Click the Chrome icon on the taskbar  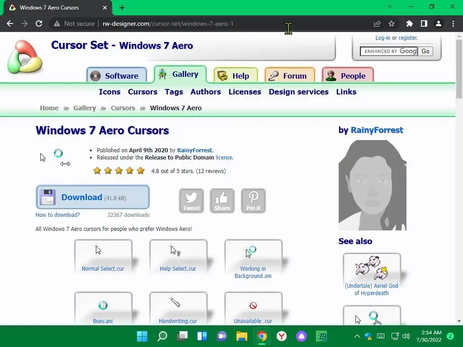(x=262, y=336)
